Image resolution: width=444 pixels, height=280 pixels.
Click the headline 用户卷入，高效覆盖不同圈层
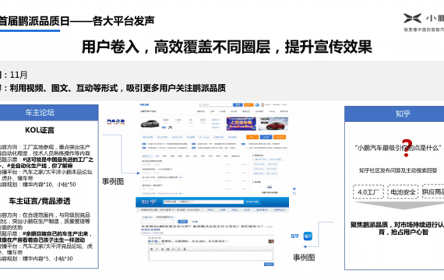176,47
